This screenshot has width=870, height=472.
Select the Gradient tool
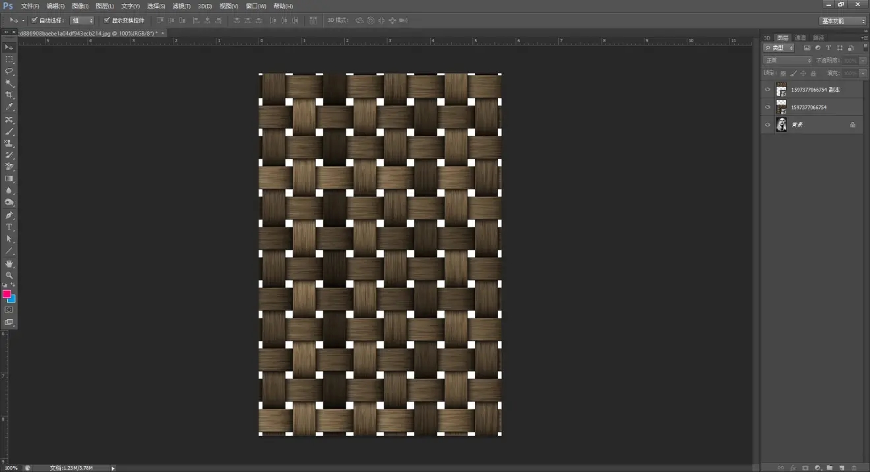click(x=9, y=179)
